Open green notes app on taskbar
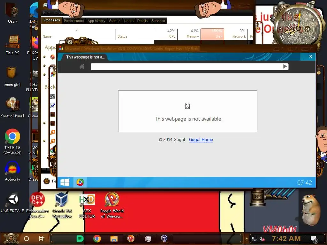Viewport: 327px width, 245px height. pyautogui.click(x=80, y=239)
